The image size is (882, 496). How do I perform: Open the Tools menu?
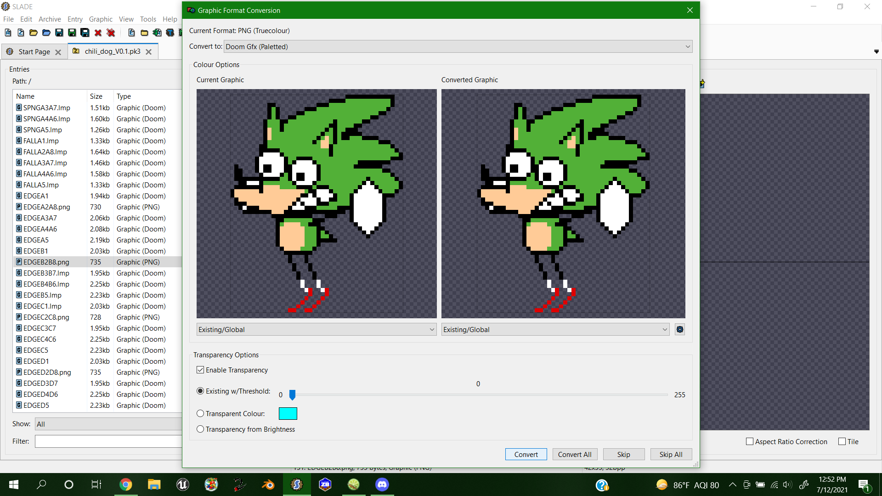pos(148,19)
